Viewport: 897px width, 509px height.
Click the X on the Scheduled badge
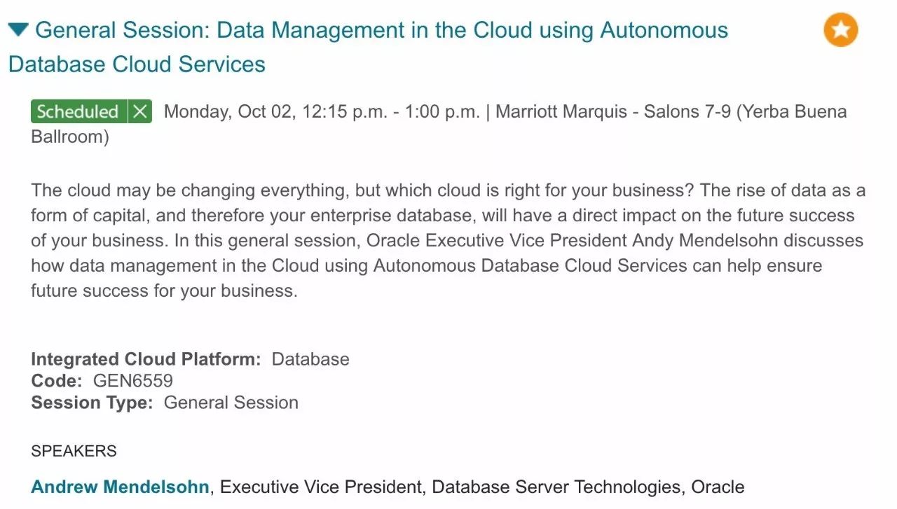tap(140, 112)
